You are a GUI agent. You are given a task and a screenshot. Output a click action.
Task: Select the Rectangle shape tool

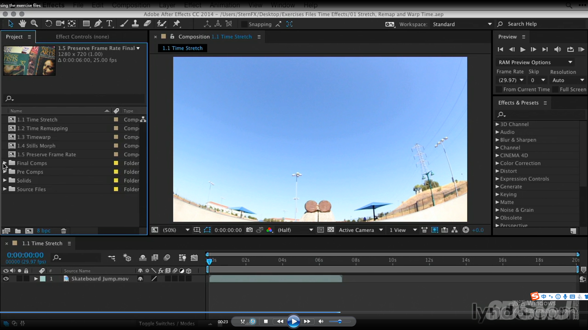(86, 23)
